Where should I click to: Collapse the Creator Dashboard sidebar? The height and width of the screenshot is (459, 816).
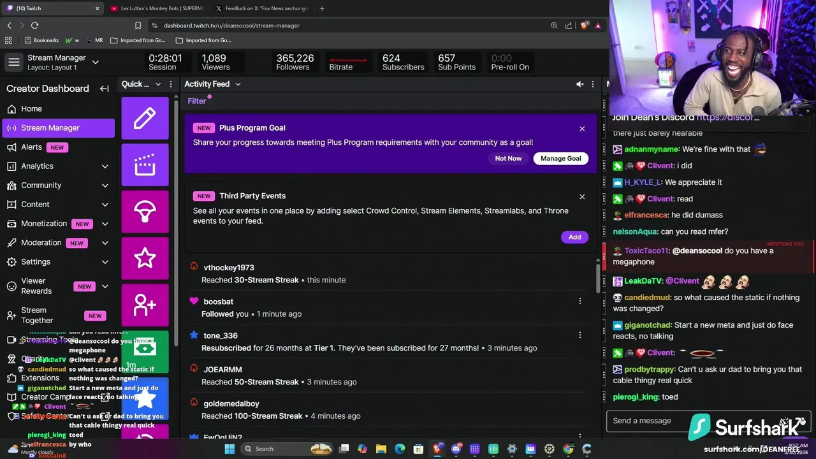pyautogui.click(x=105, y=89)
